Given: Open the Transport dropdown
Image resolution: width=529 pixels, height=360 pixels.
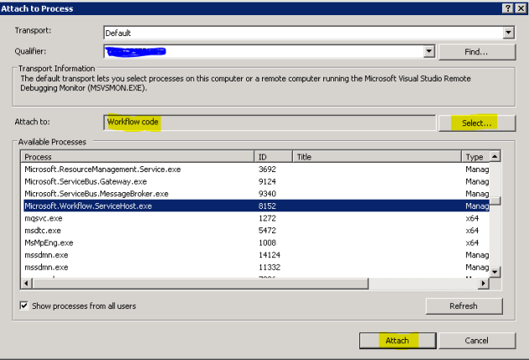Looking at the screenshot, I should point(508,33).
